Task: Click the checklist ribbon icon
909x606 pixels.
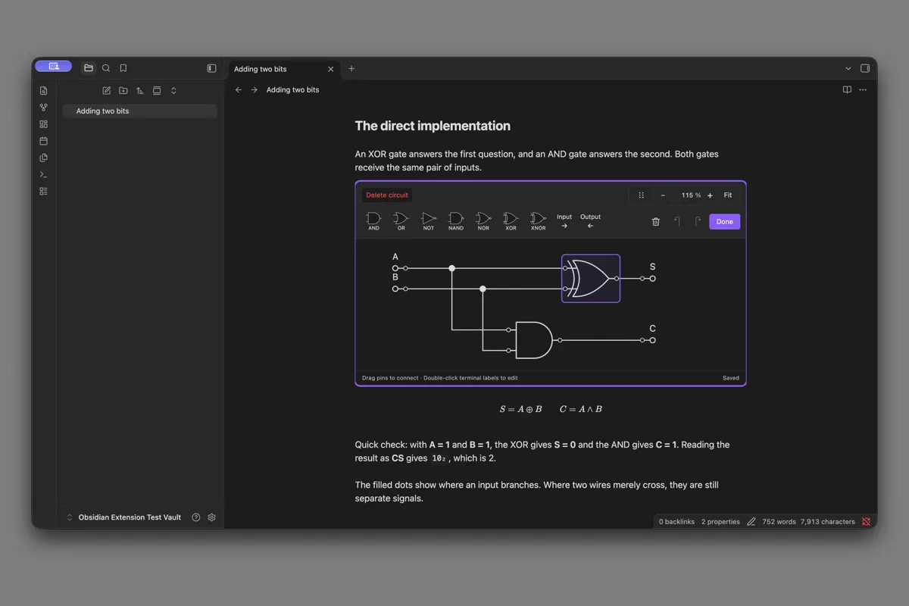Action: (43, 192)
